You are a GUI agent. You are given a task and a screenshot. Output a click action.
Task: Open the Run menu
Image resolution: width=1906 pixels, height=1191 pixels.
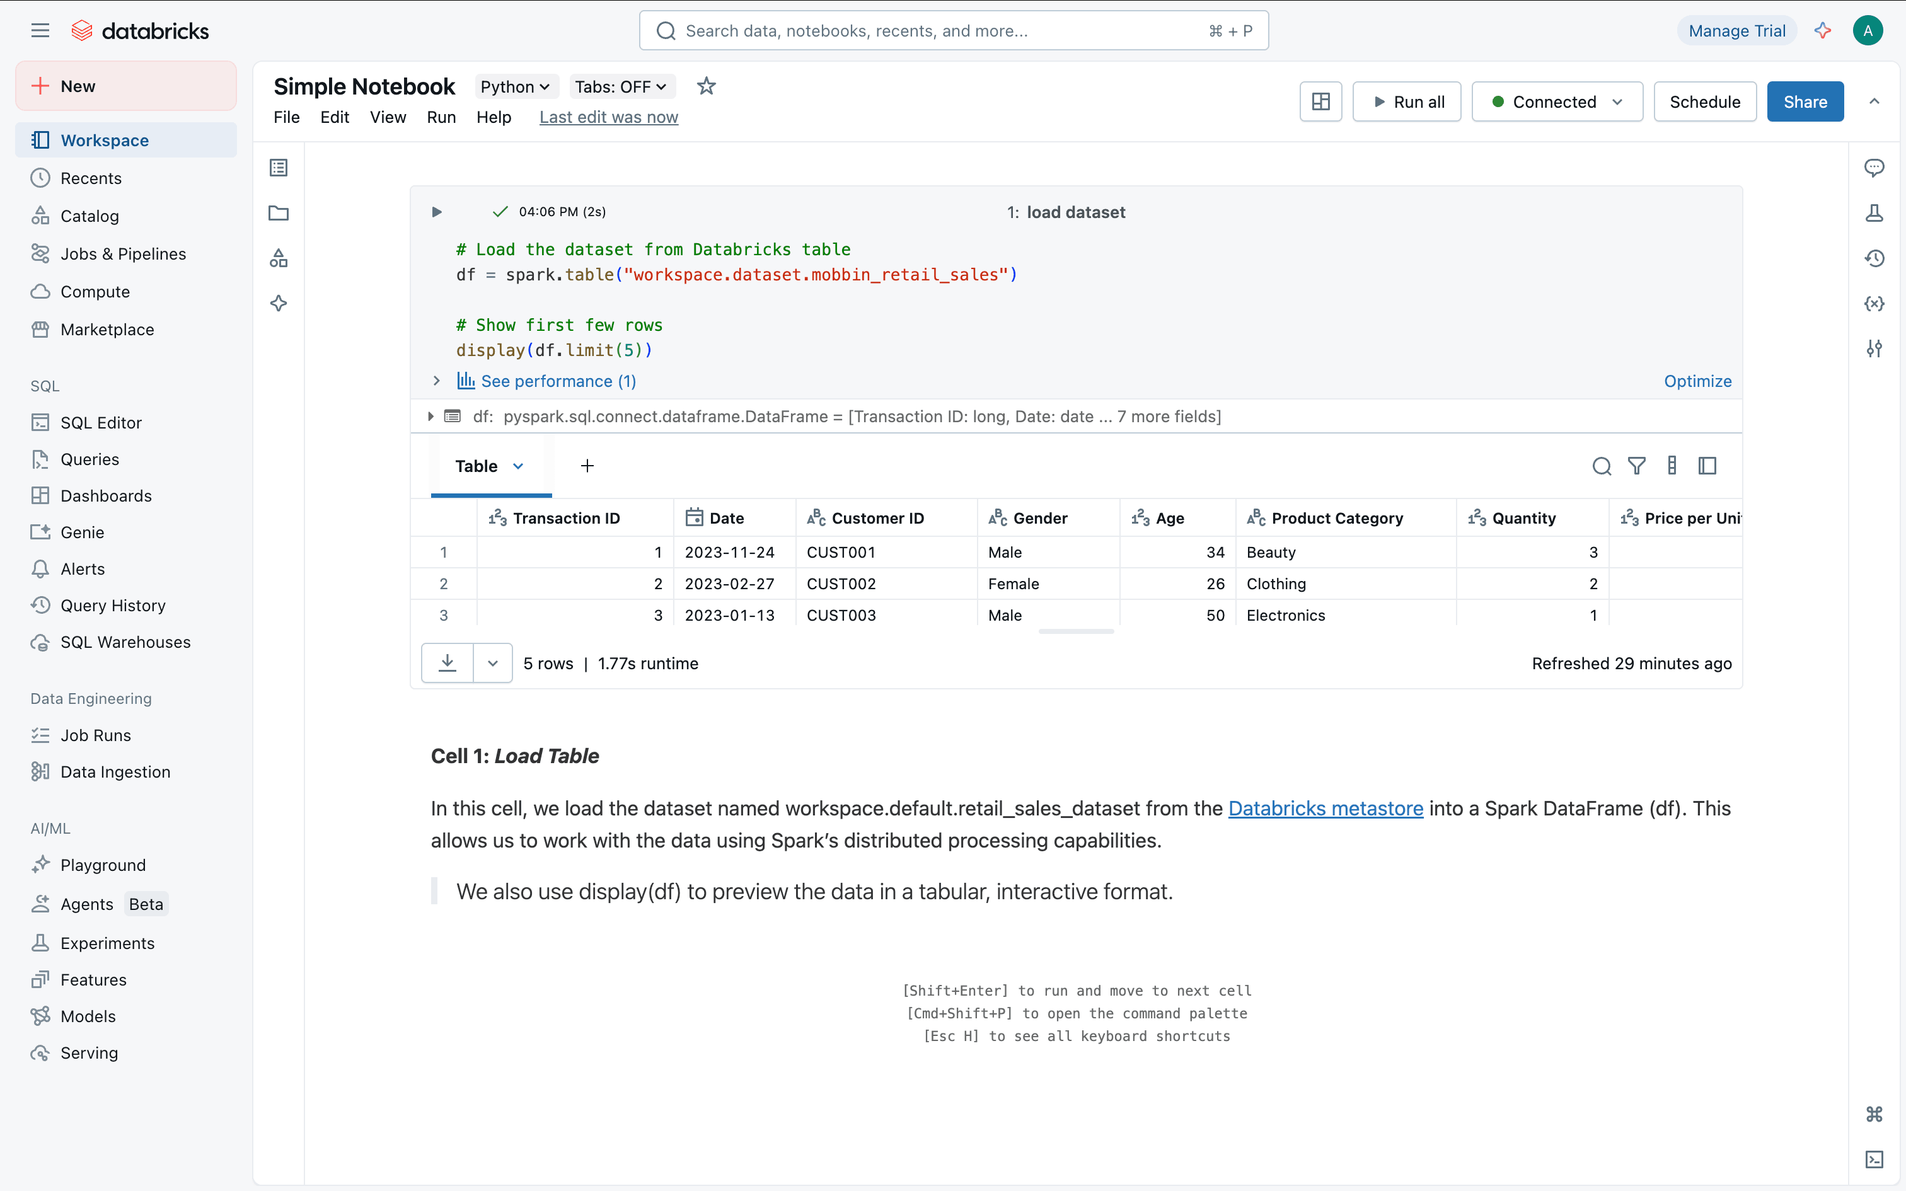click(x=441, y=117)
